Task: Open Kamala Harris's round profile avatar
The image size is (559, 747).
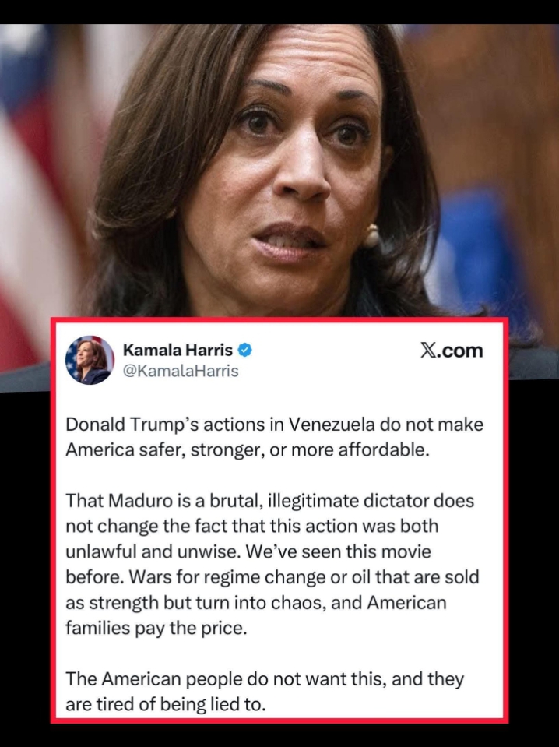Action: pos(90,360)
